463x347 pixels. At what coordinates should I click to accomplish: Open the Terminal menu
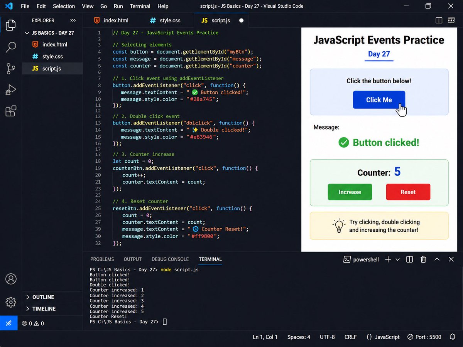pos(140,6)
